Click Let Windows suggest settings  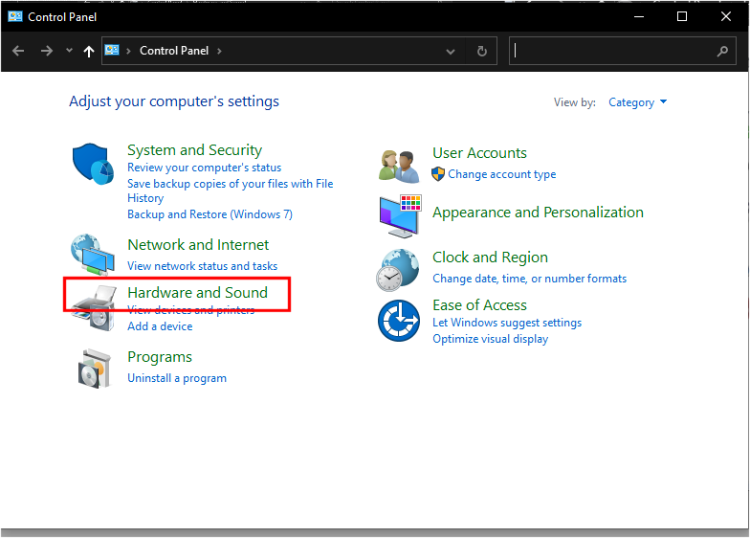click(x=507, y=323)
